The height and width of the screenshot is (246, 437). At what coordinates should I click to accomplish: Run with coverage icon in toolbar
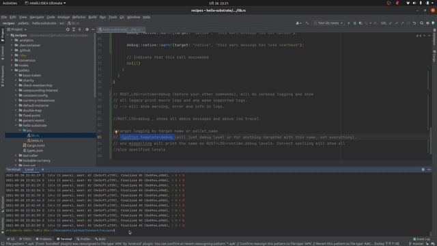[361, 23]
